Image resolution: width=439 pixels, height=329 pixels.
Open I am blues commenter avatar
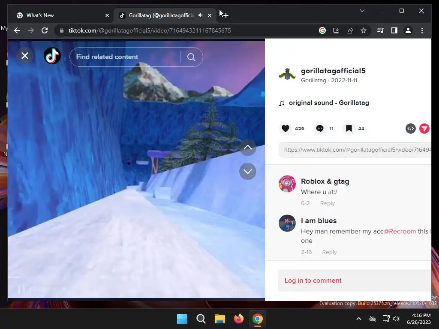(287, 223)
